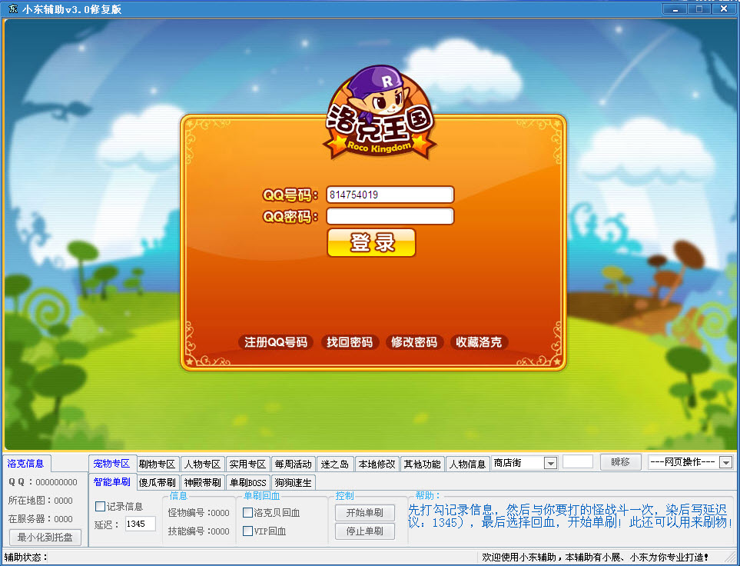Click the 在服务器：0000 text
This screenshot has width=740, height=566.
pyautogui.click(x=40, y=519)
